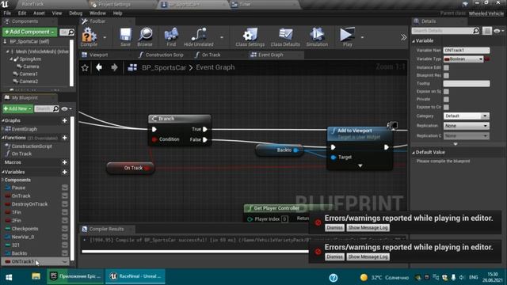Compile the blueprint
507x285 pixels.
[x=89, y=36]
